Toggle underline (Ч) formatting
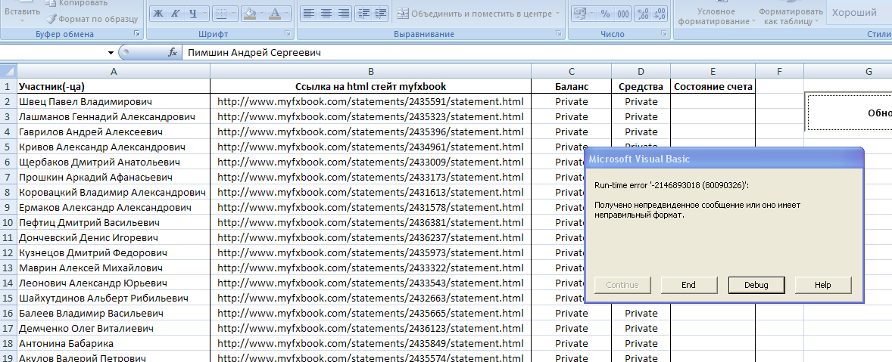 [192, 14]
